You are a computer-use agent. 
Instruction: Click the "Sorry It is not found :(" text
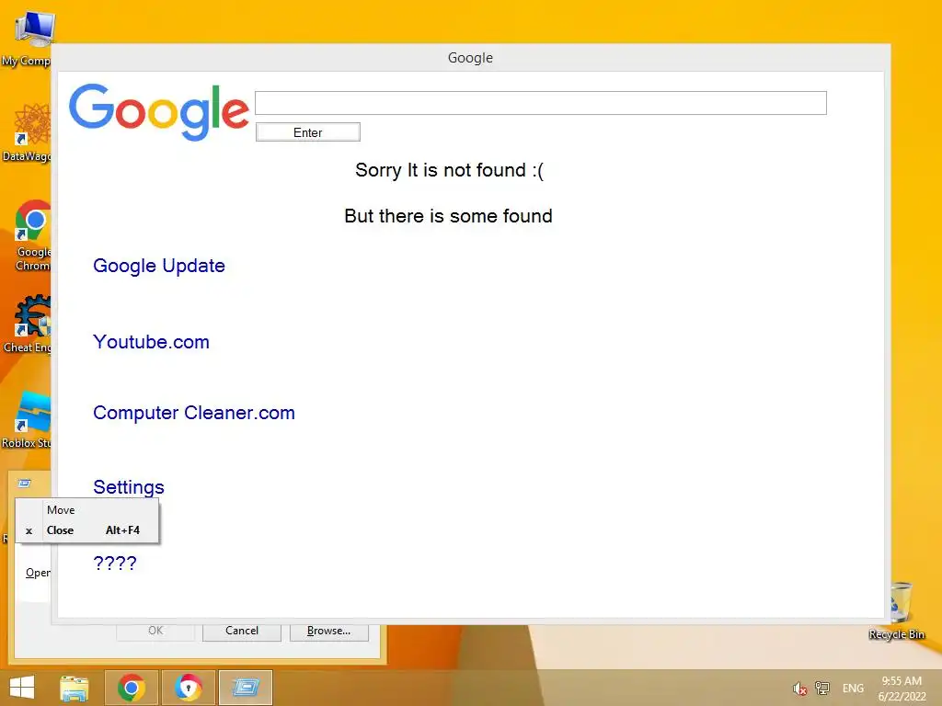click(x=449, y=170)
